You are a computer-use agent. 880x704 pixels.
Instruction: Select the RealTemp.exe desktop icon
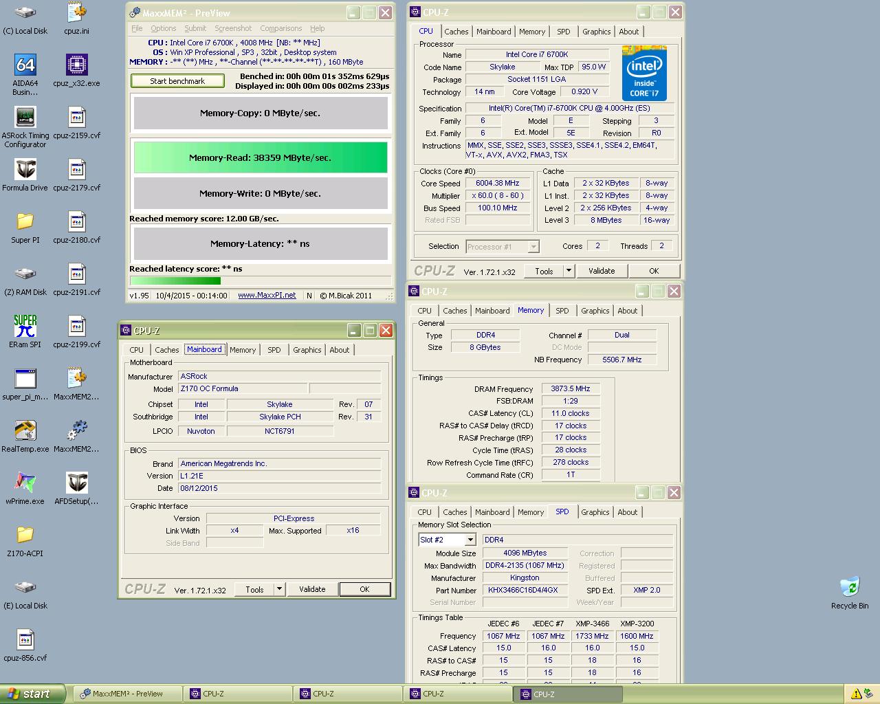click(x=25, y=437)
